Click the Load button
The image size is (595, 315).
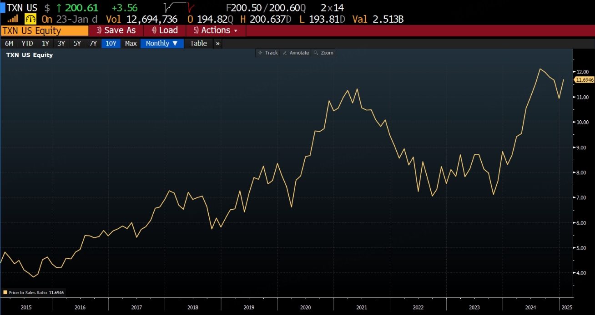pos(165,30)
